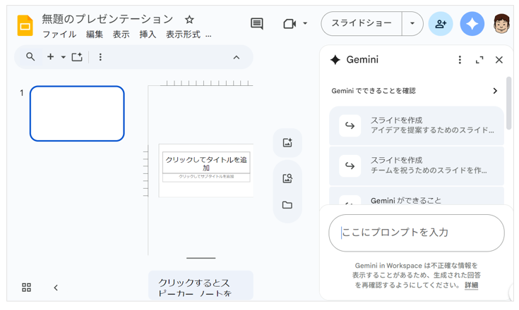
Task: Click the new slide with template icon
Action: pyautogui.click(x=77, y=57)
